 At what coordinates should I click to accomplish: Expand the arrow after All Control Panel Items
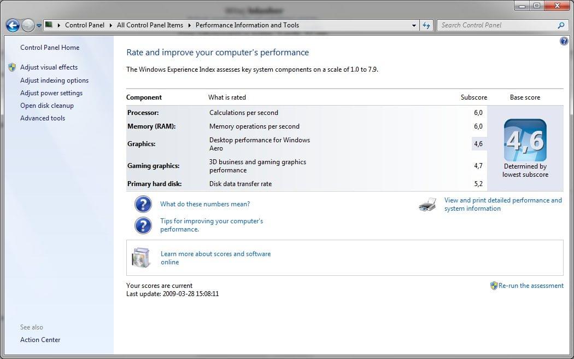pos(190,25)
